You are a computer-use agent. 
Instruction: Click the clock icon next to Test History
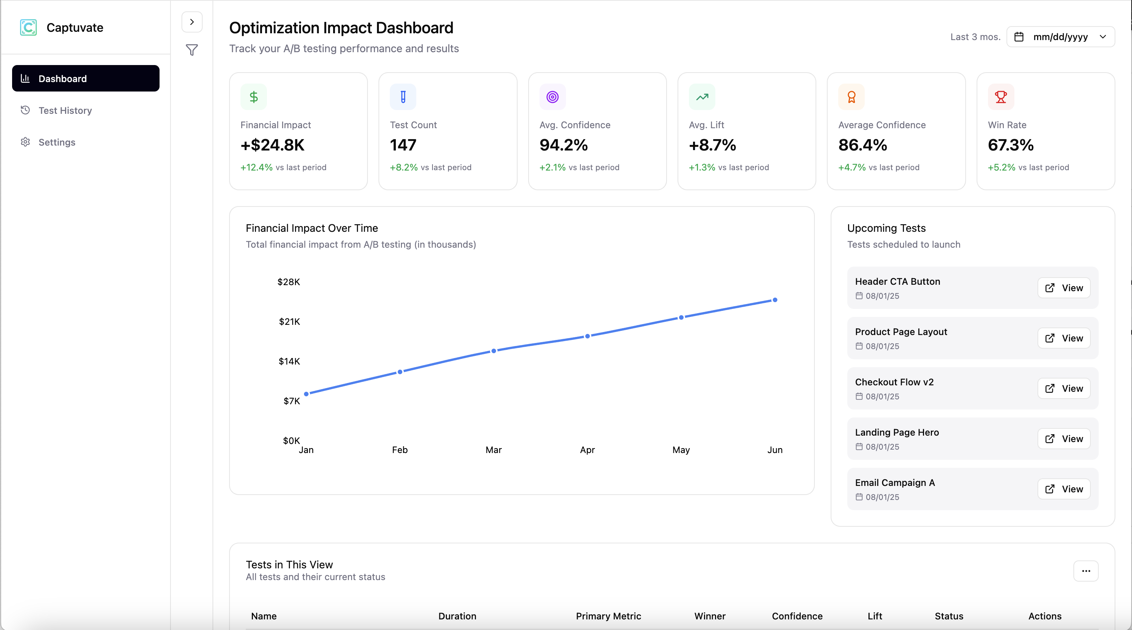(25, 110)
